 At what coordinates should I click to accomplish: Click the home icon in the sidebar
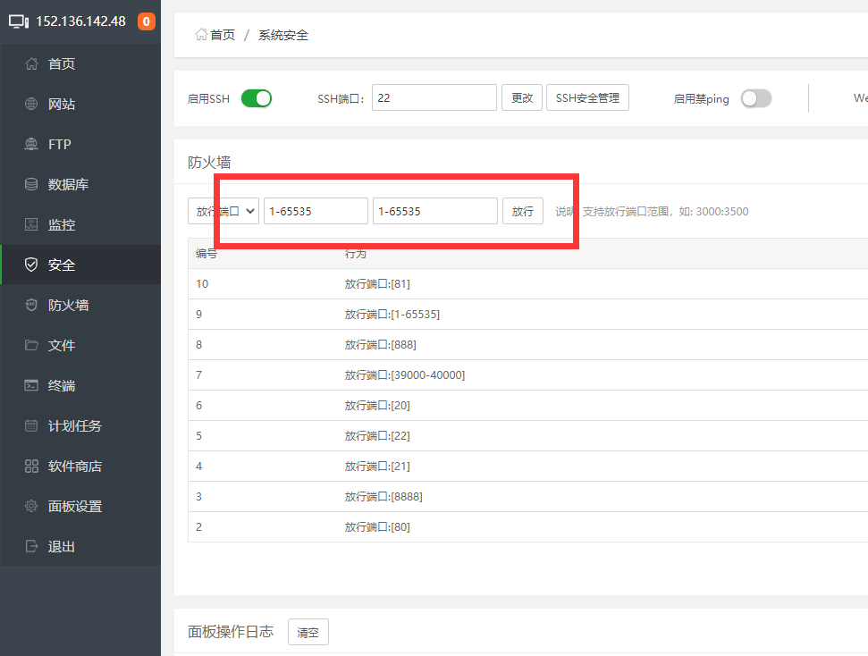(x=31, y=63)
